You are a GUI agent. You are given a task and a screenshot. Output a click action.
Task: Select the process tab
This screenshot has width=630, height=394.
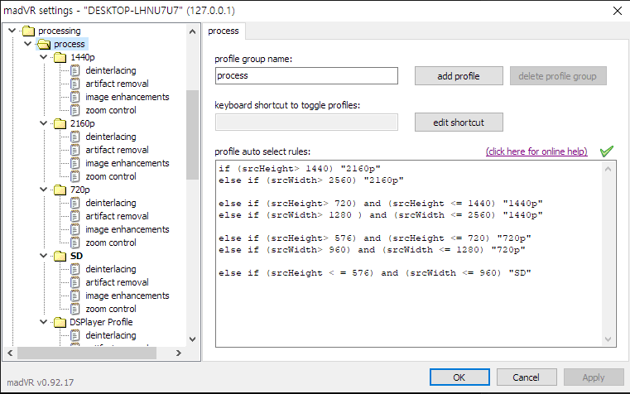(223, 31)
